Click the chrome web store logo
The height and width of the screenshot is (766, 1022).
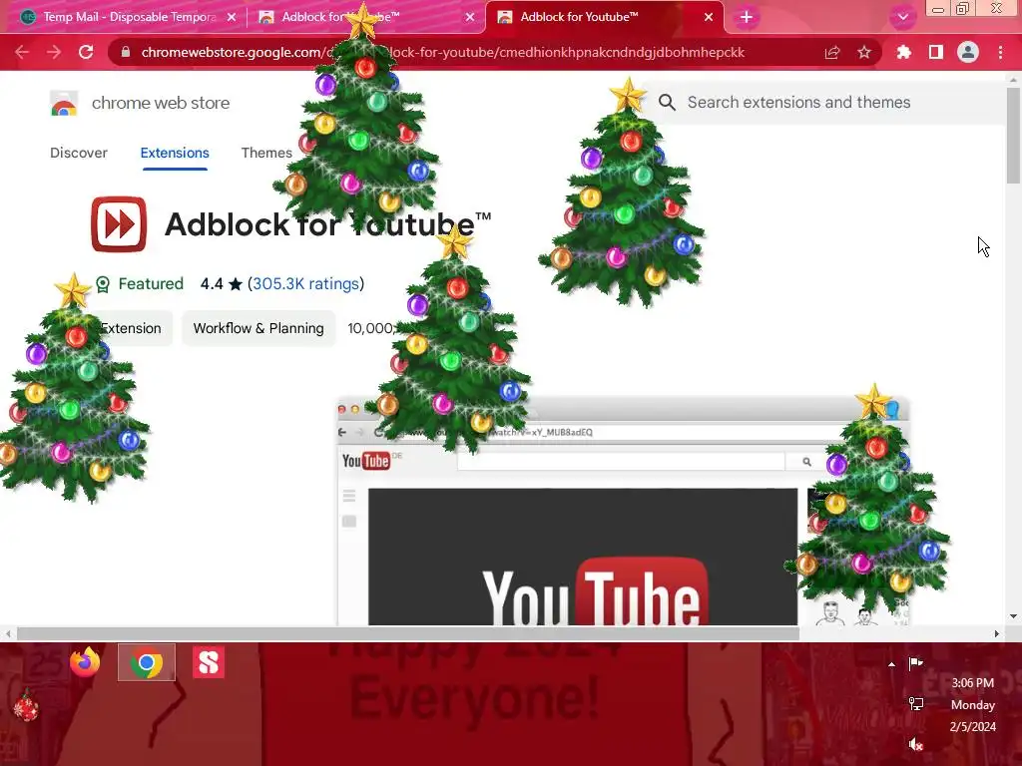(64, 103)
